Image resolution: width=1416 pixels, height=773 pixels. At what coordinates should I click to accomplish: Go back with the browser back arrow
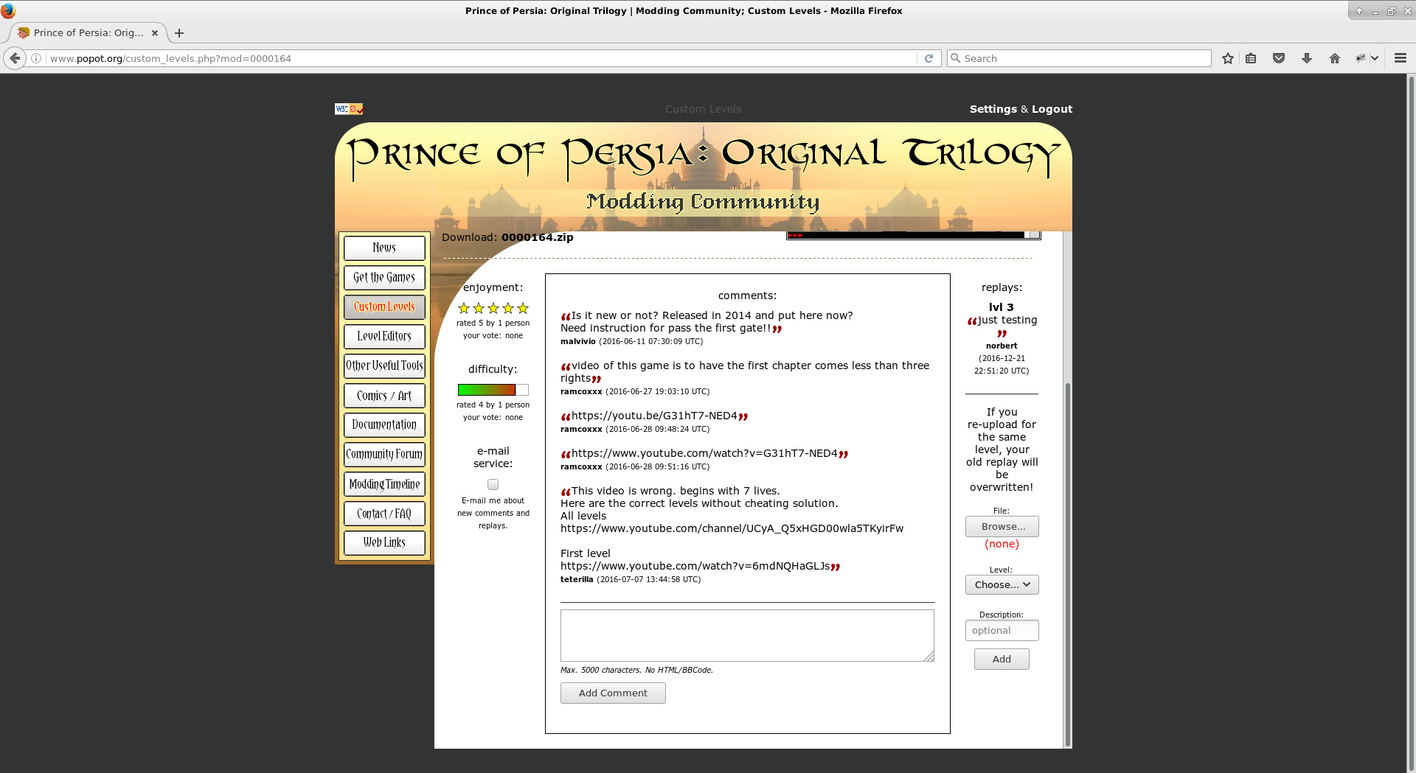(x=15, y=58)
